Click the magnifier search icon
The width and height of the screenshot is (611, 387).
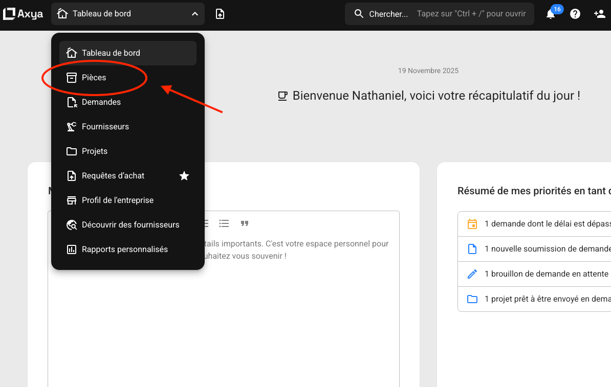(x=359, y=14)
